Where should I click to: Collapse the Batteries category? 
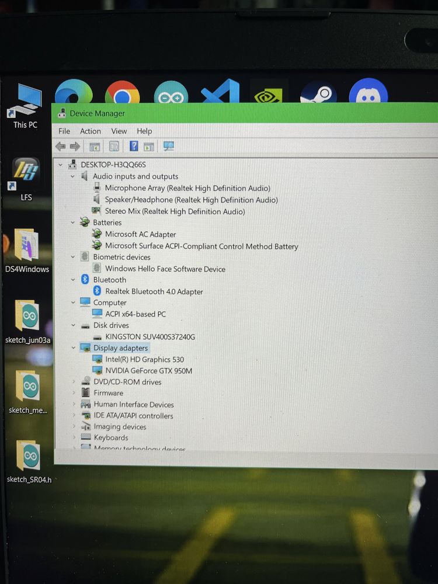coord(73,223)
